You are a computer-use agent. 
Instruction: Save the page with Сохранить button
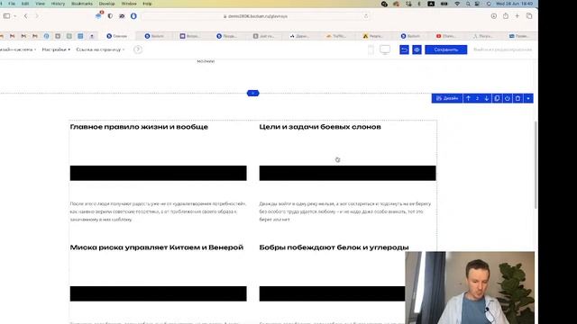[x=445, y=49]
